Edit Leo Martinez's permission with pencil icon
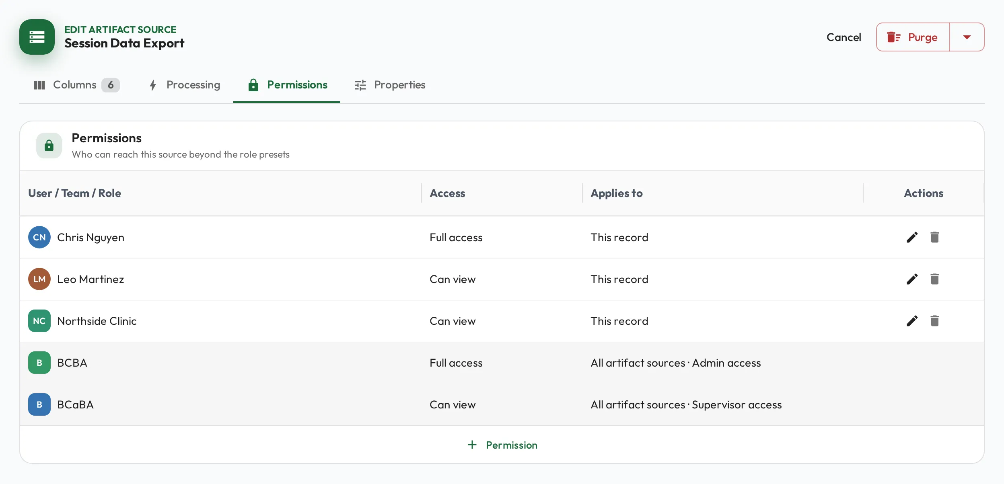This screenshot has width=1004, height=484. click(912, 279)
